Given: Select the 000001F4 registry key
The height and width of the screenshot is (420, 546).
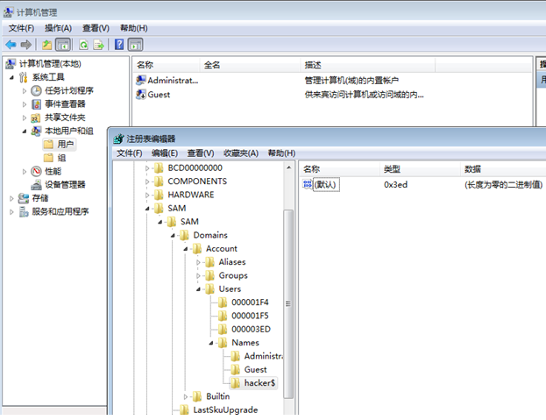Looking at the screenshot, I should tap(250, 303).
